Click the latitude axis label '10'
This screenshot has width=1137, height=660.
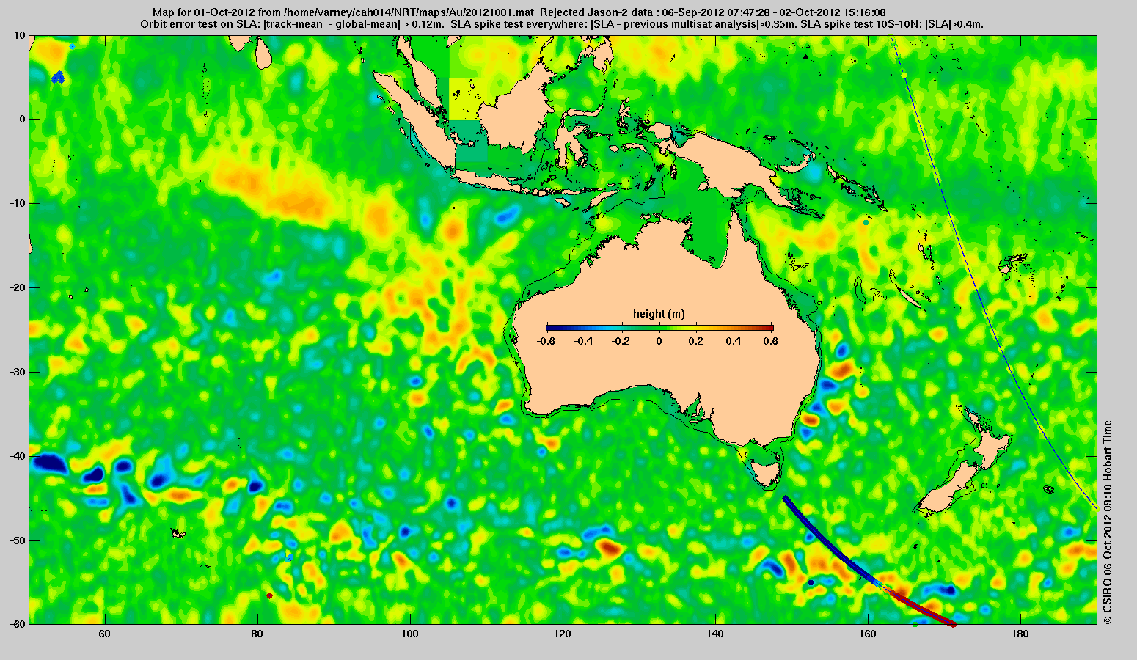pyautogui.click(x=20, y=35)
